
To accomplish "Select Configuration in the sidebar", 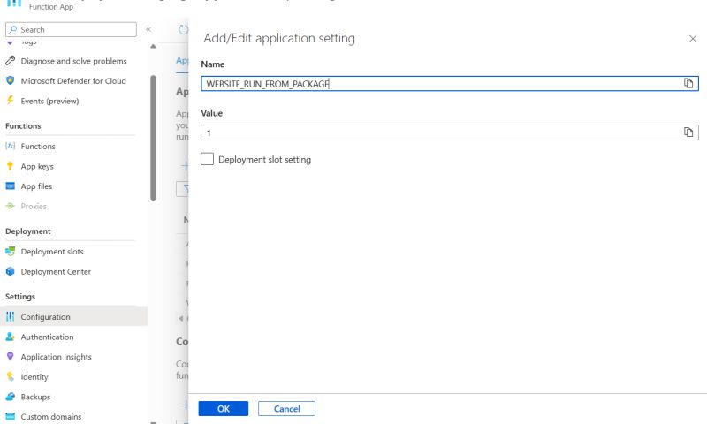I will pyautogui.click(x=74, y=317).
